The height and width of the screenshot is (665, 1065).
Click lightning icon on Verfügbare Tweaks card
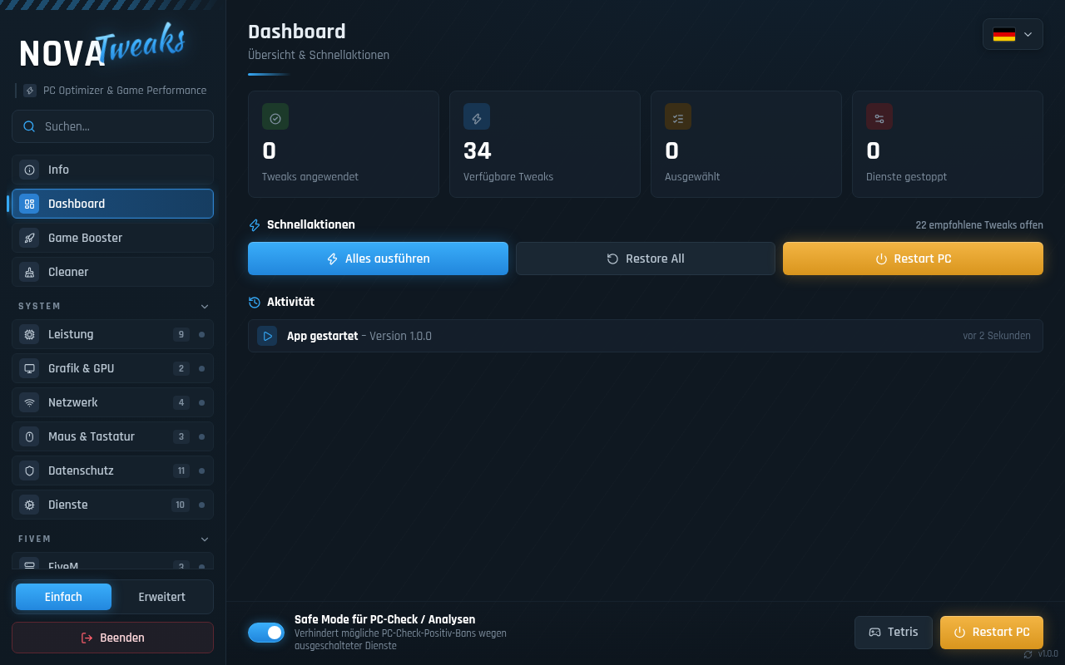point(477,117)
